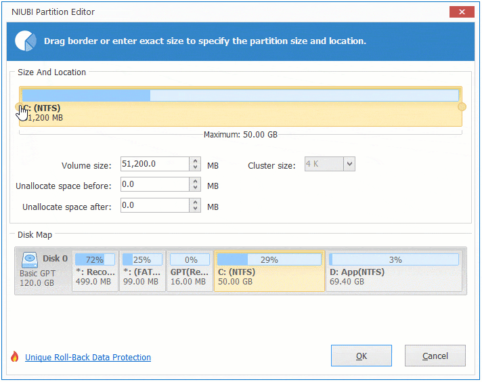Click the Unallocate space before field

click(155, 184)
